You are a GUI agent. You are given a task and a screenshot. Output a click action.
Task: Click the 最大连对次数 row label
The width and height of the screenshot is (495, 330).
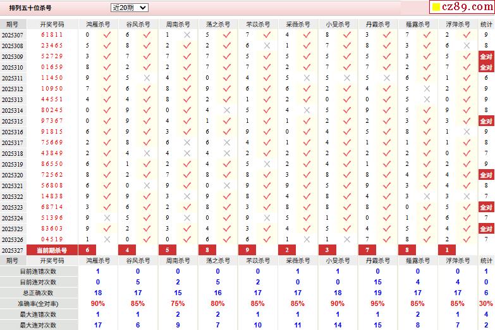pos(38,326)
